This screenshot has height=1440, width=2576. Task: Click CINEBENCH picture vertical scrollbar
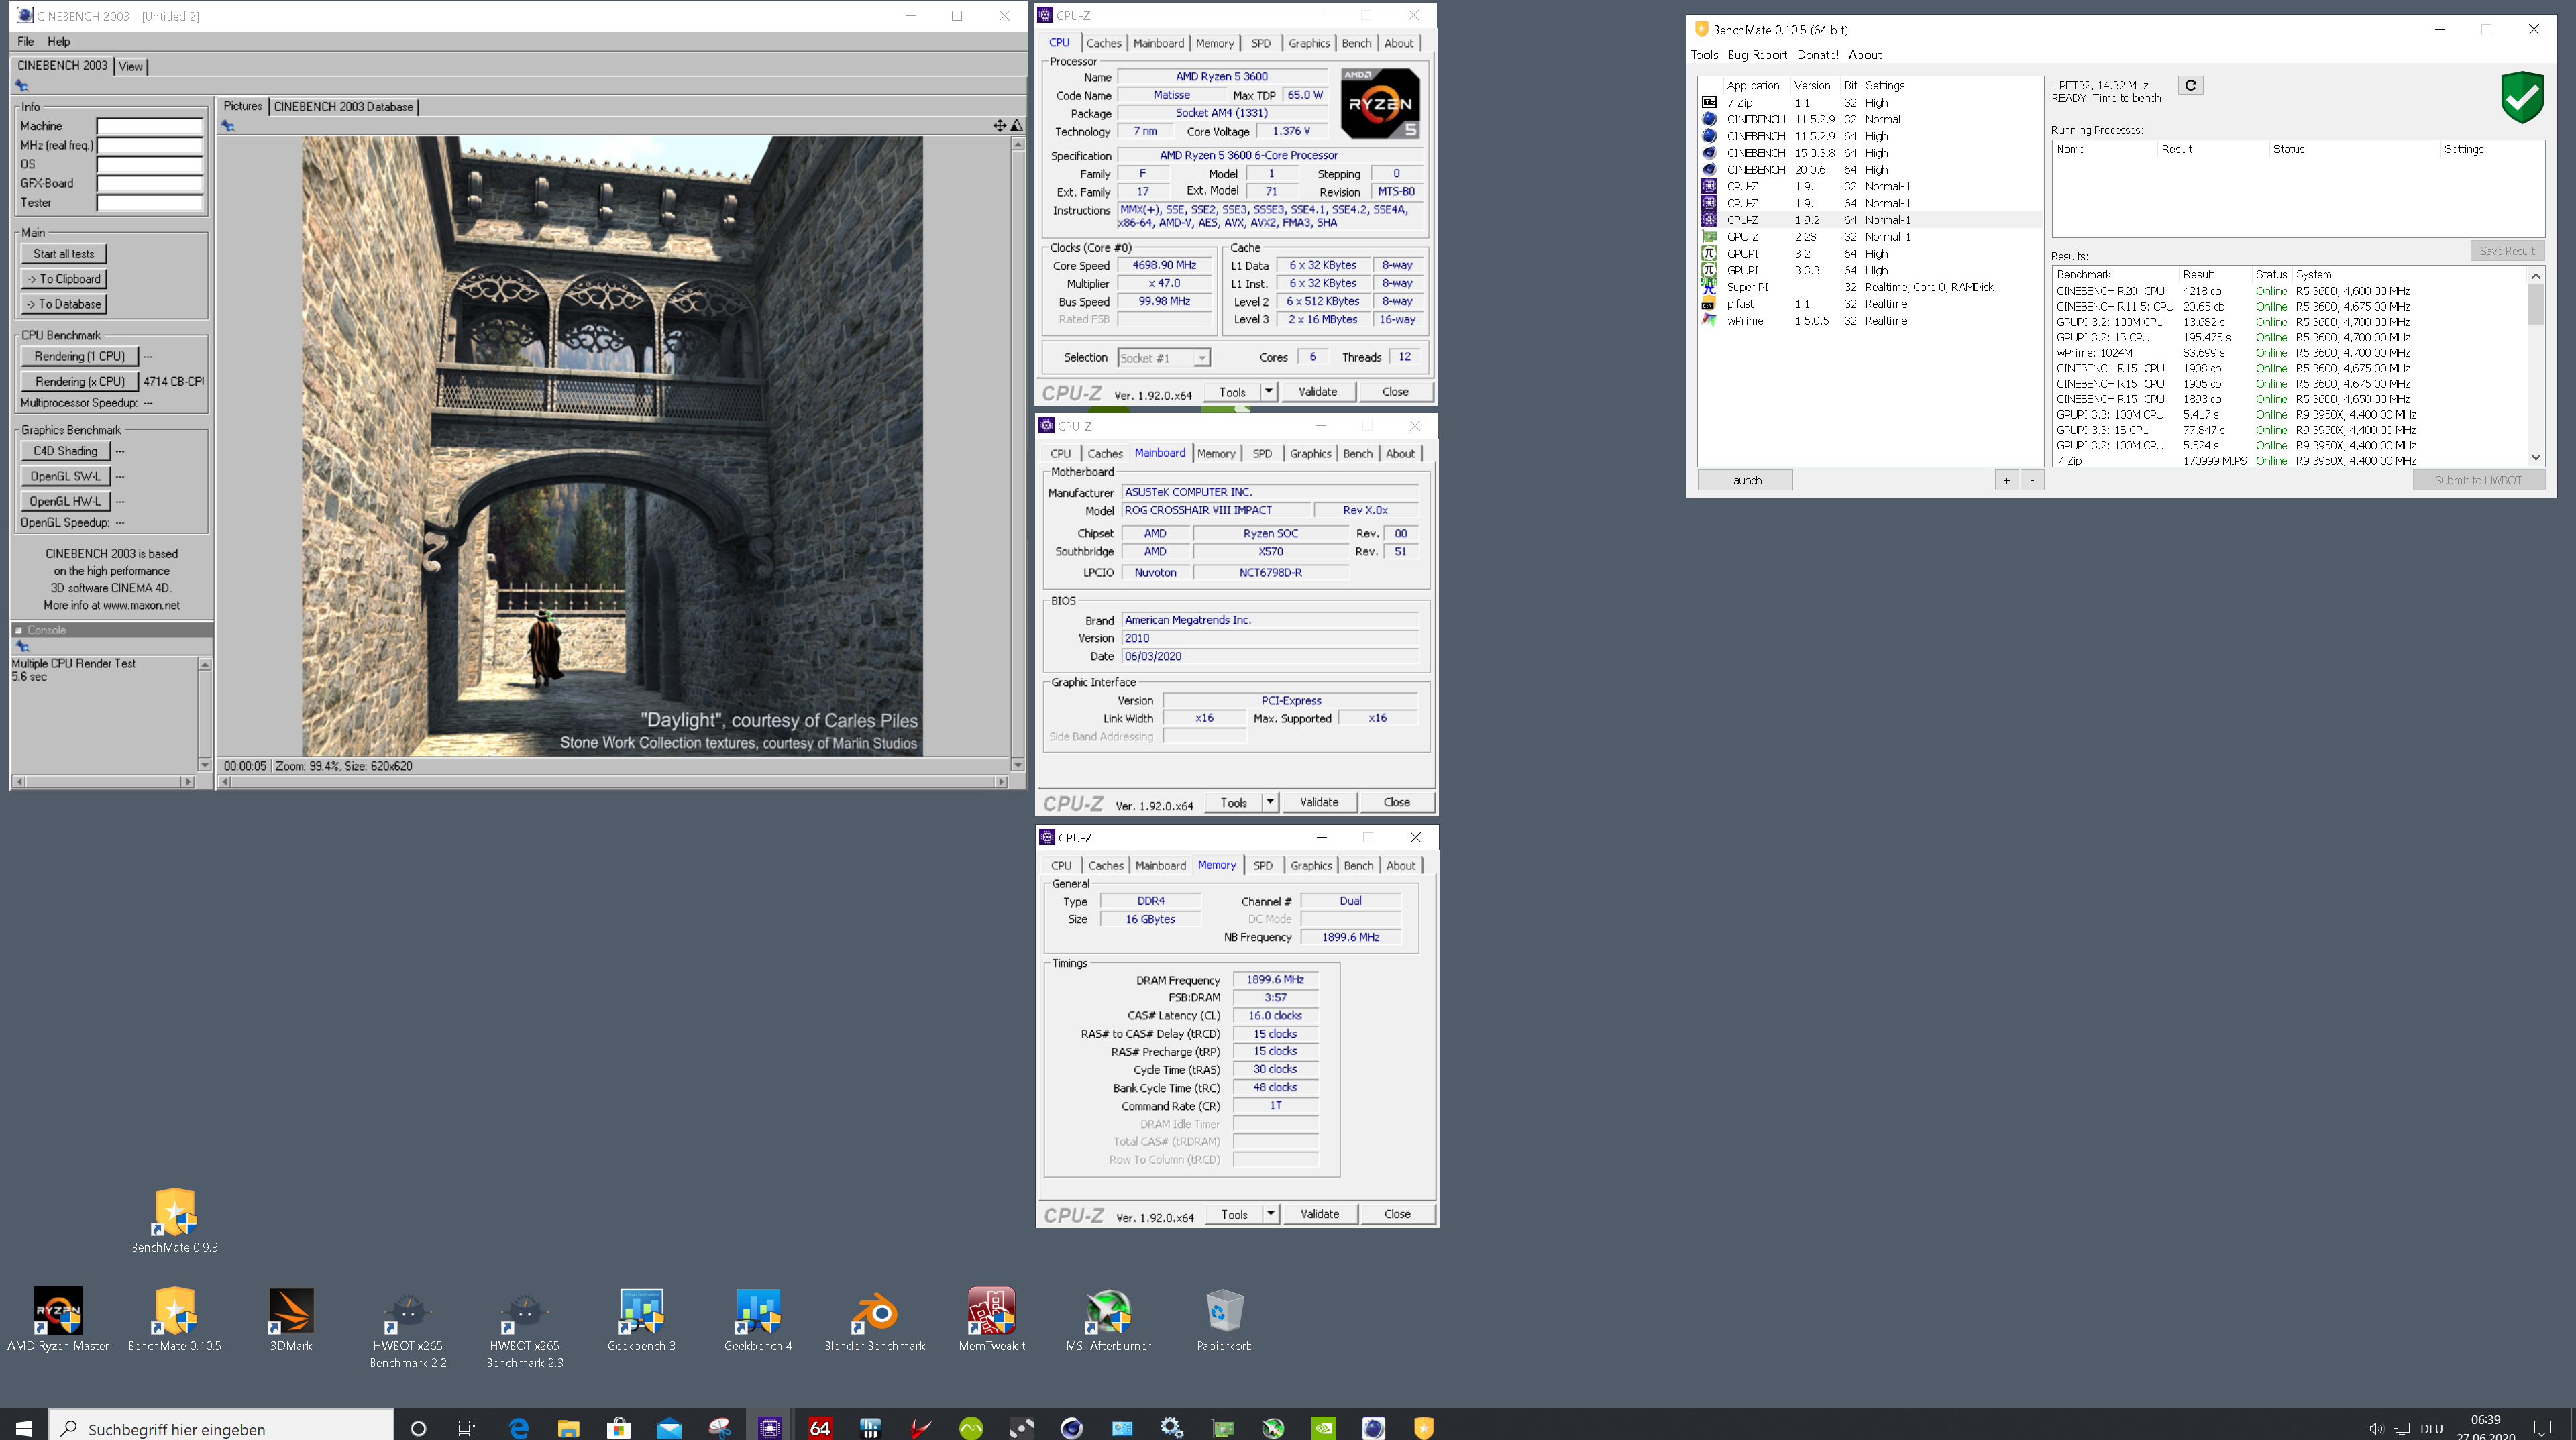pos(1017,454)
